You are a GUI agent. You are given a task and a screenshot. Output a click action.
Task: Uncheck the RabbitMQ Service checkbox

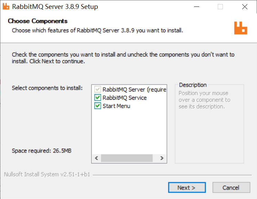tap(98, 98)
